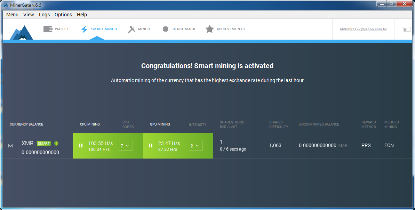Click the GPU Mining column header
Viewport: 415px width, 210px height.
click(160, 124)
